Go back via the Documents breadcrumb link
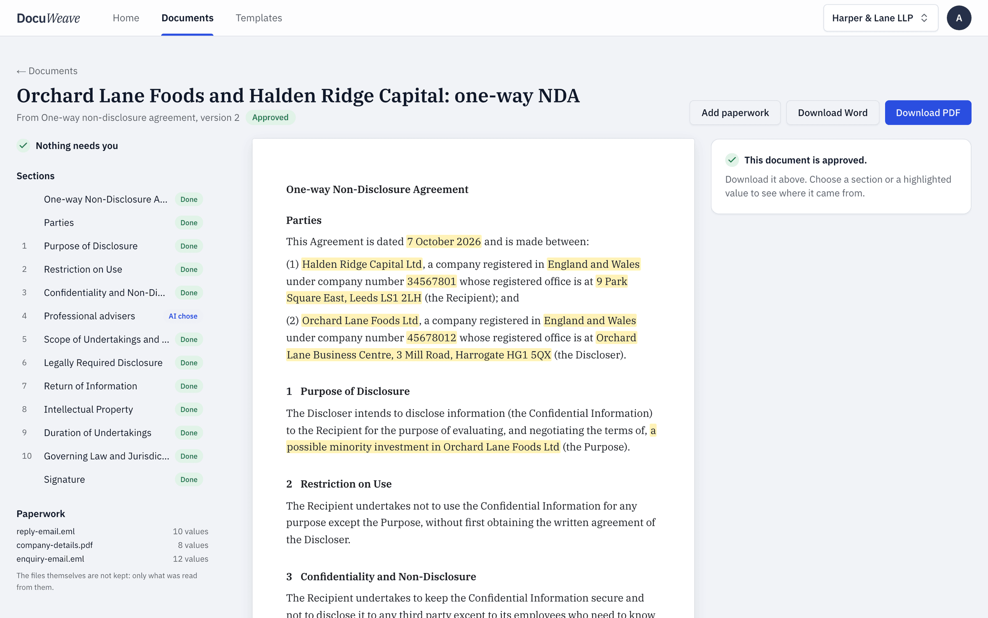 click(47, 71)
